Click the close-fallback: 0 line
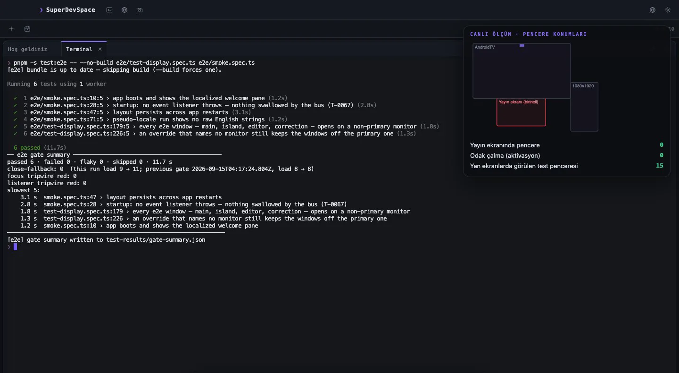 click(160, 169)
